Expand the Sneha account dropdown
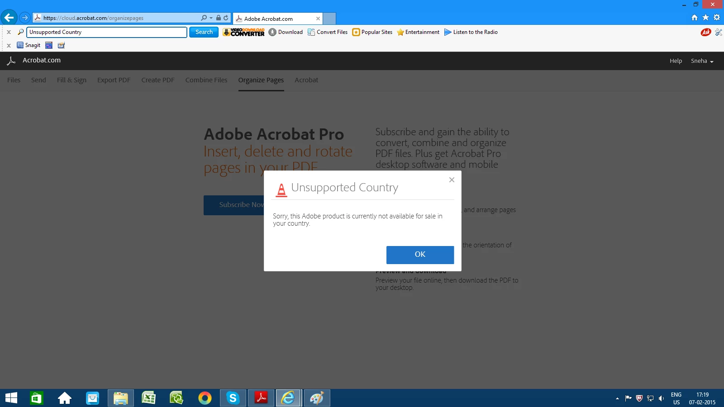 point(702,61)
